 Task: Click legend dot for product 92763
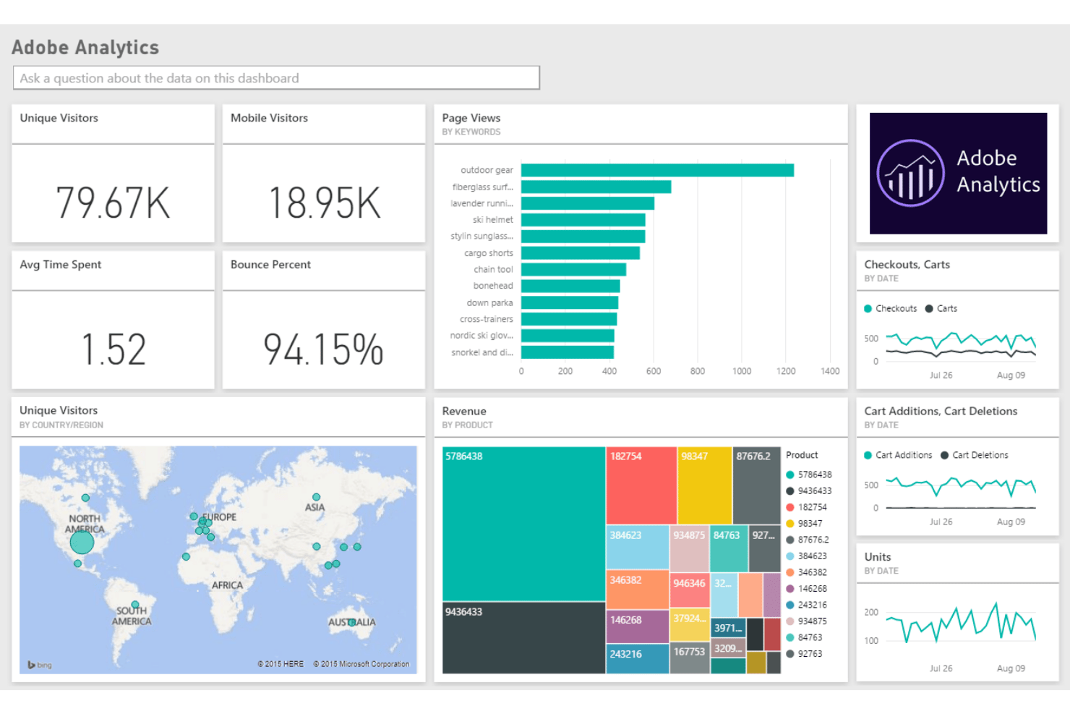tap(790, 654)
